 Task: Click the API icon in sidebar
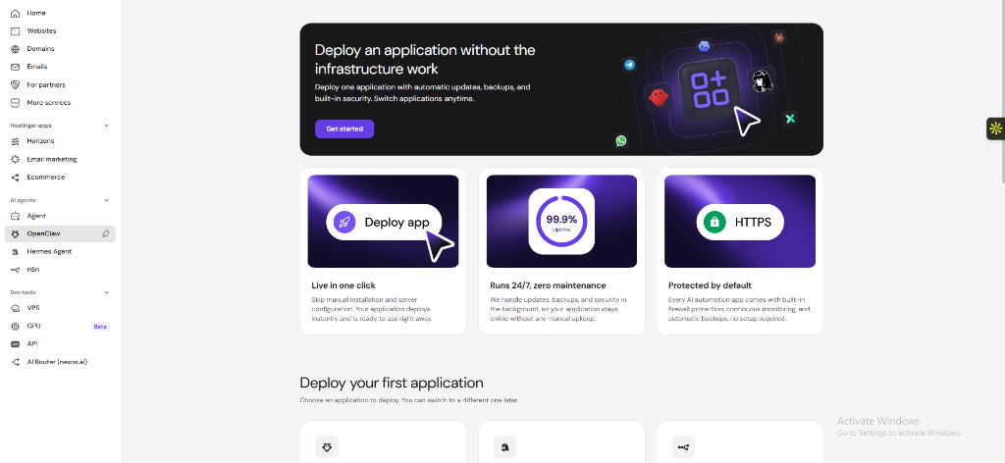(x=16, y=344)
